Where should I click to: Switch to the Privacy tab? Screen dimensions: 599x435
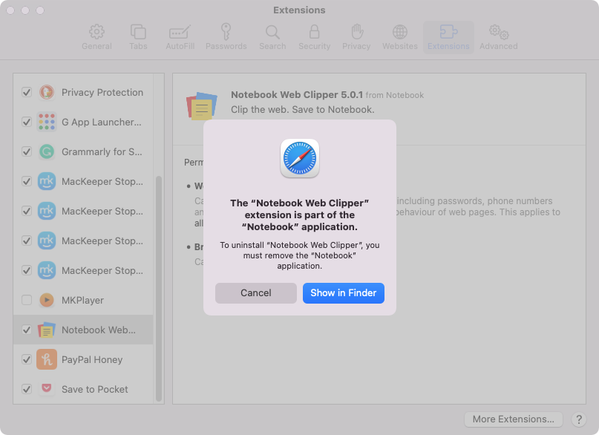(x=356, y=37)
